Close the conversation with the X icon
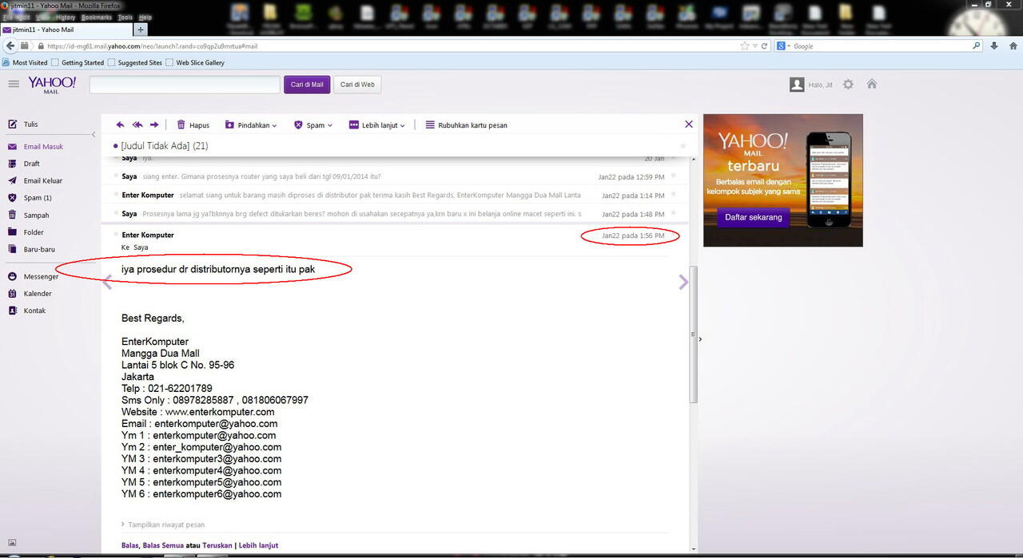Screen dimensions: 1023x558 (689, 124)
